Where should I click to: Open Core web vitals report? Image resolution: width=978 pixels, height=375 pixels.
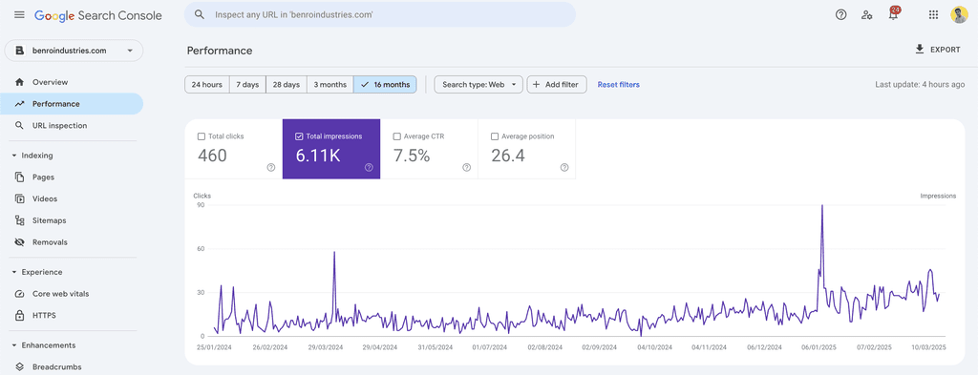click(x=72, y=294)
